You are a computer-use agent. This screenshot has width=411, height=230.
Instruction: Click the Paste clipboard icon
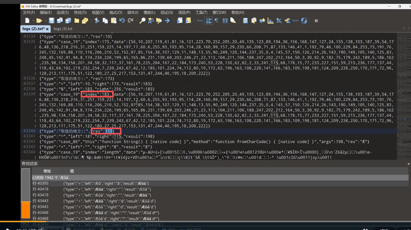[x=114, y=21]
